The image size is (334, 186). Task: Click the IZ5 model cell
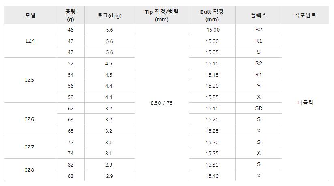coord(30,80)
